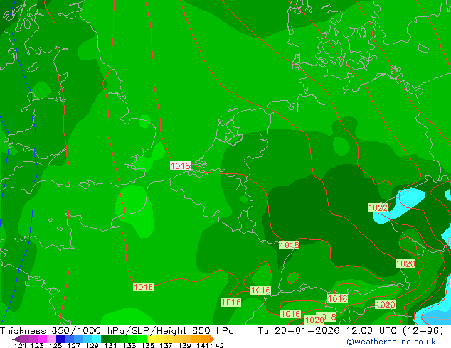
Task: Click the 1022 isobar pressure label
Action: point(378,208)
